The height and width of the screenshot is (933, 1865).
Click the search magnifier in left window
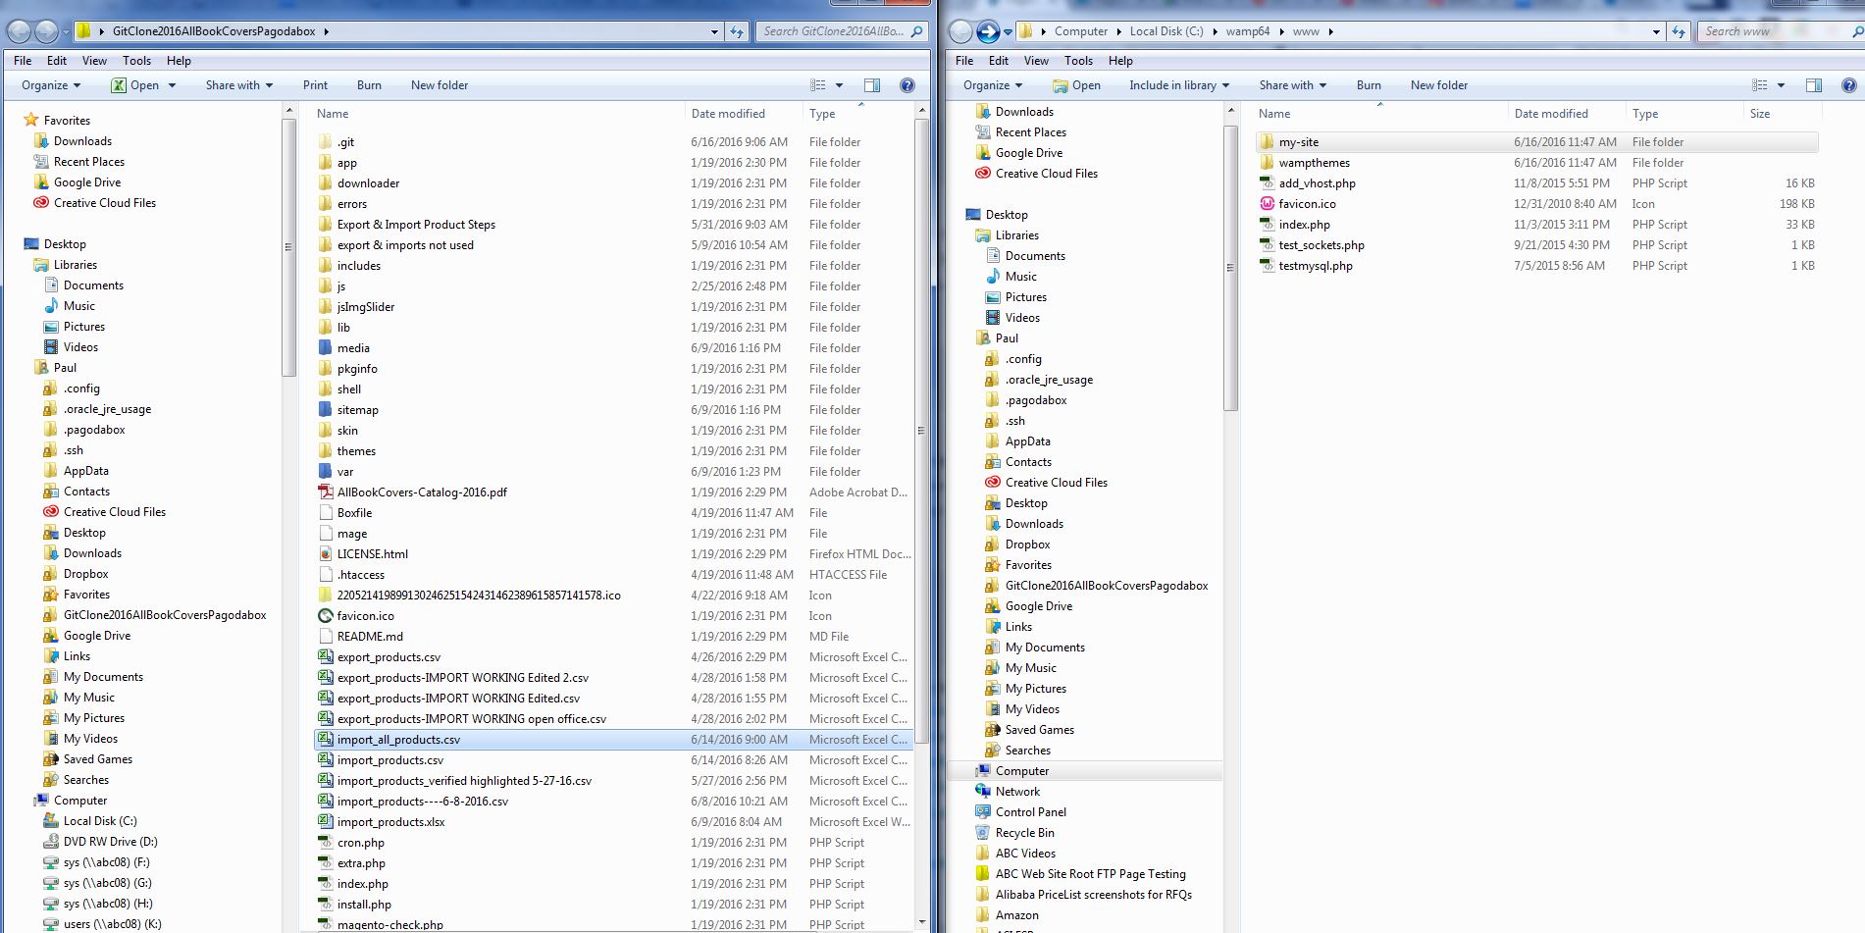[917, 31]
